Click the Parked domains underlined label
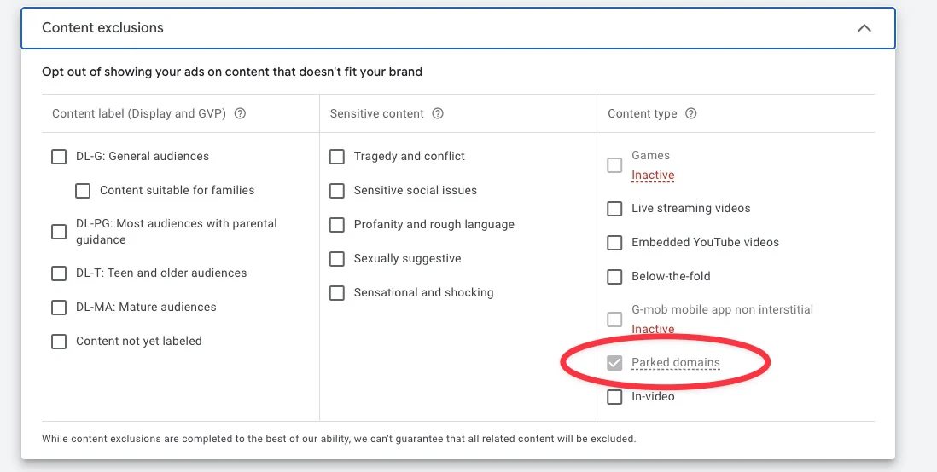Image resolution: width=937 pixels, height=472 pixels. (x=676, y=363)
